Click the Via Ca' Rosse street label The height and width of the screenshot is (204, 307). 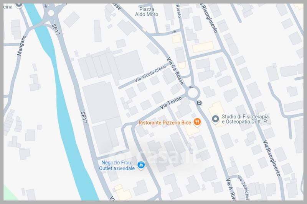tap(175, 71)
